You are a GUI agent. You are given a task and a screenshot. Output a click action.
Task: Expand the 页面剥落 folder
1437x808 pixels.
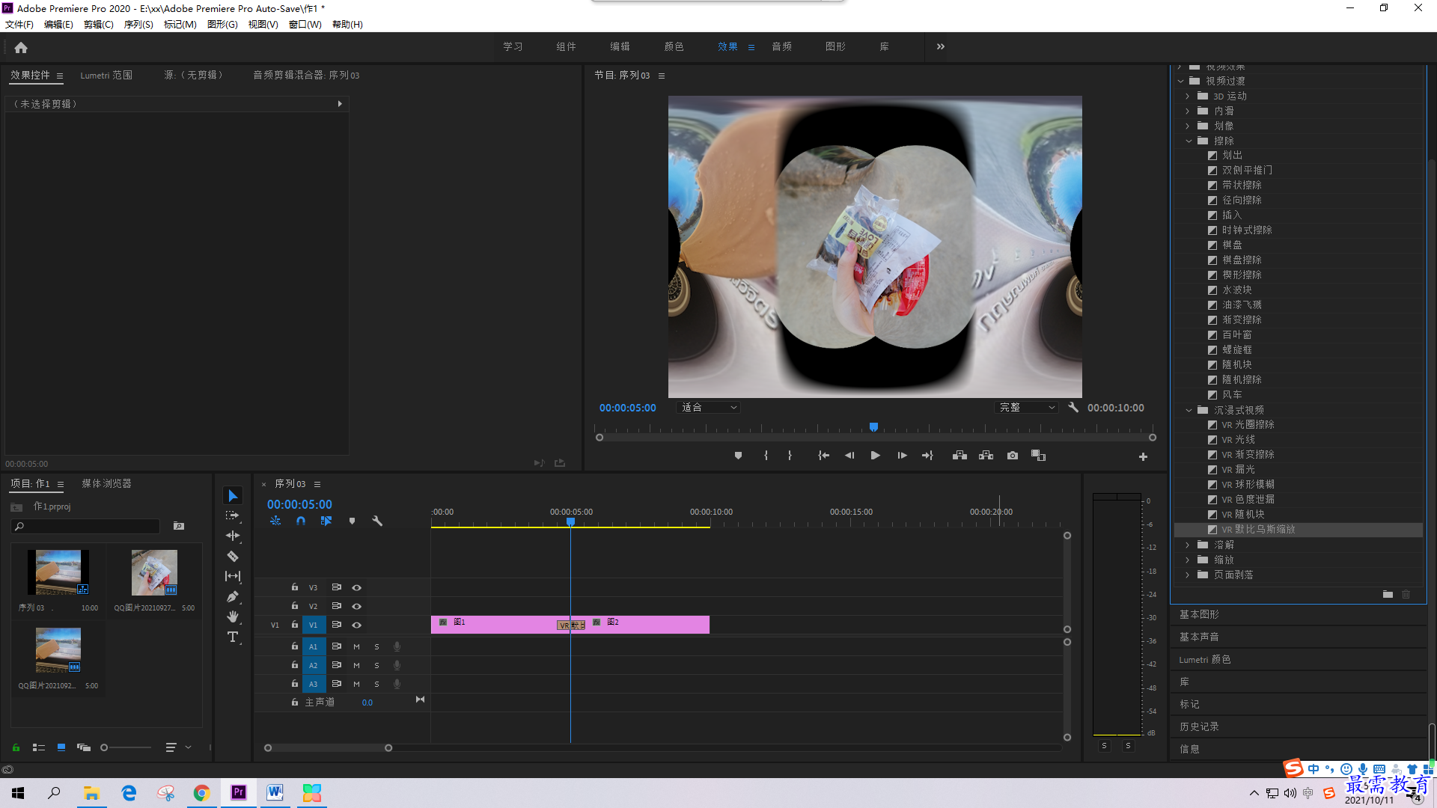tap(1188, 575)
